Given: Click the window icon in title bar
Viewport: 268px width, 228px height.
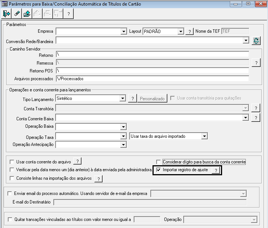Looking at the screenshot, I should coord(4,4).
